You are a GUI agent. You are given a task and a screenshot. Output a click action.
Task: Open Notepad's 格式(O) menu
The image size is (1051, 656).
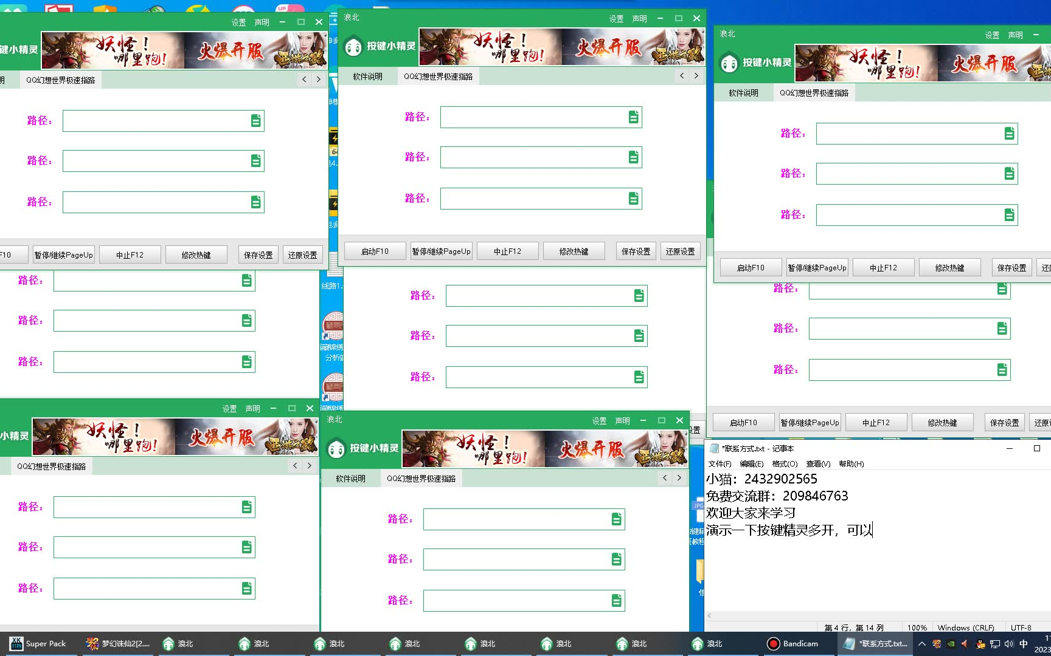[785, 464]
